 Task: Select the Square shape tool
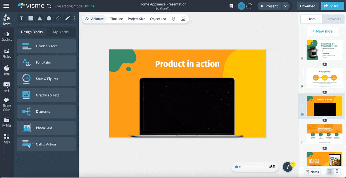tap(31, 18)
